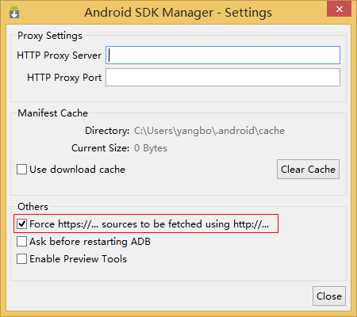Uncheck Force https sources fetched using http
Image resolution: width=357 pixels, height=317 pixels.
(x=21, y=224)
